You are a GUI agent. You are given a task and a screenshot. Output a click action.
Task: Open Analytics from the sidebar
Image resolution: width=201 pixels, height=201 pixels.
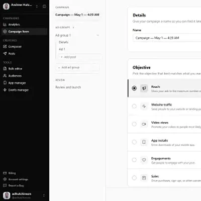(24, 25)
